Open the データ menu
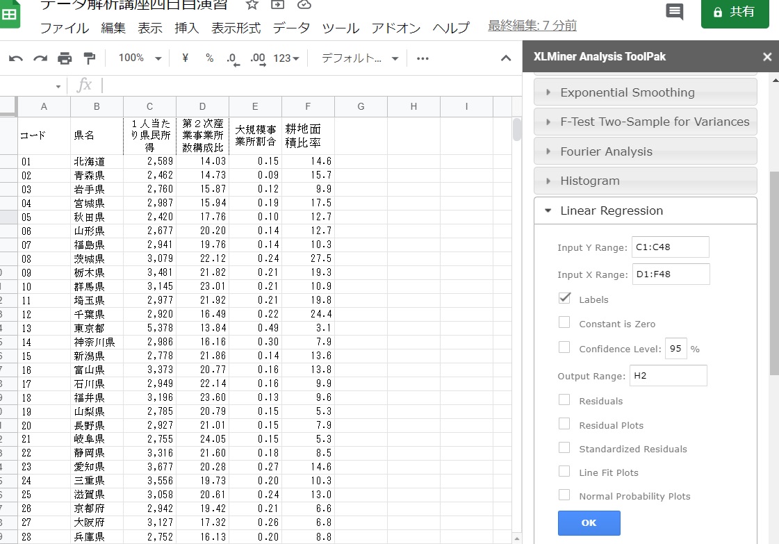Image resolution: width=779 pixels, height=544 pixels. pyautogui.click(x=291, y=28)
